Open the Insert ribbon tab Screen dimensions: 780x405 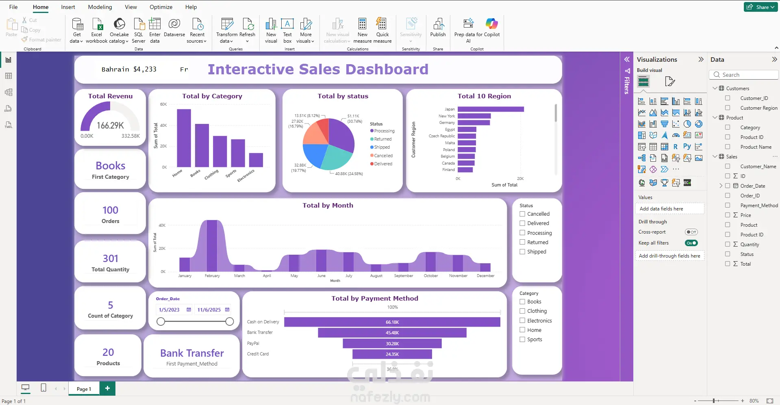point(68,7)
